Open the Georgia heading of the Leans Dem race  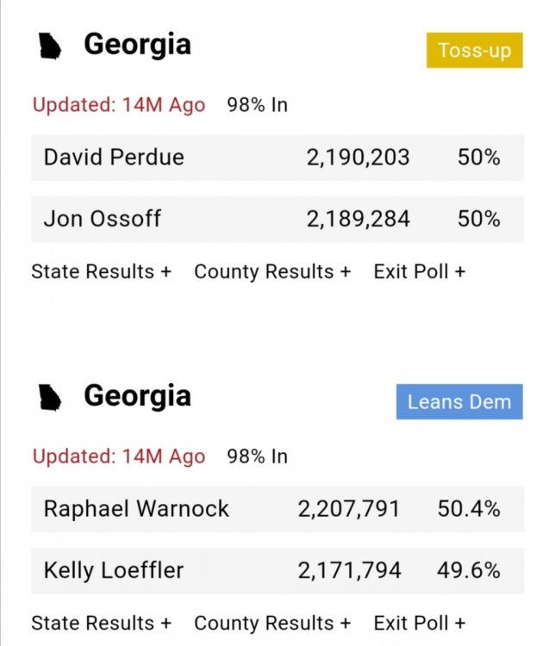pos(137,396)
